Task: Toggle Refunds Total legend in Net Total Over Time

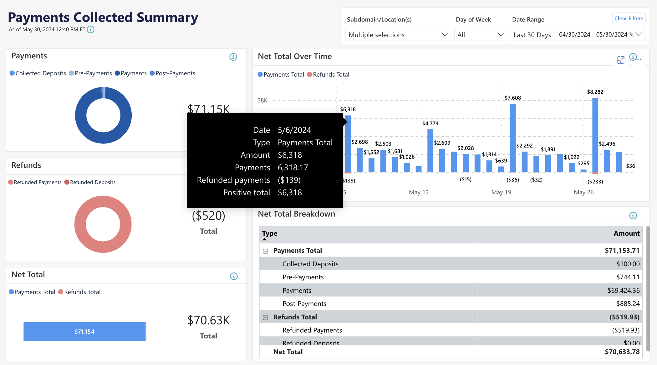Action: point(328,74)
